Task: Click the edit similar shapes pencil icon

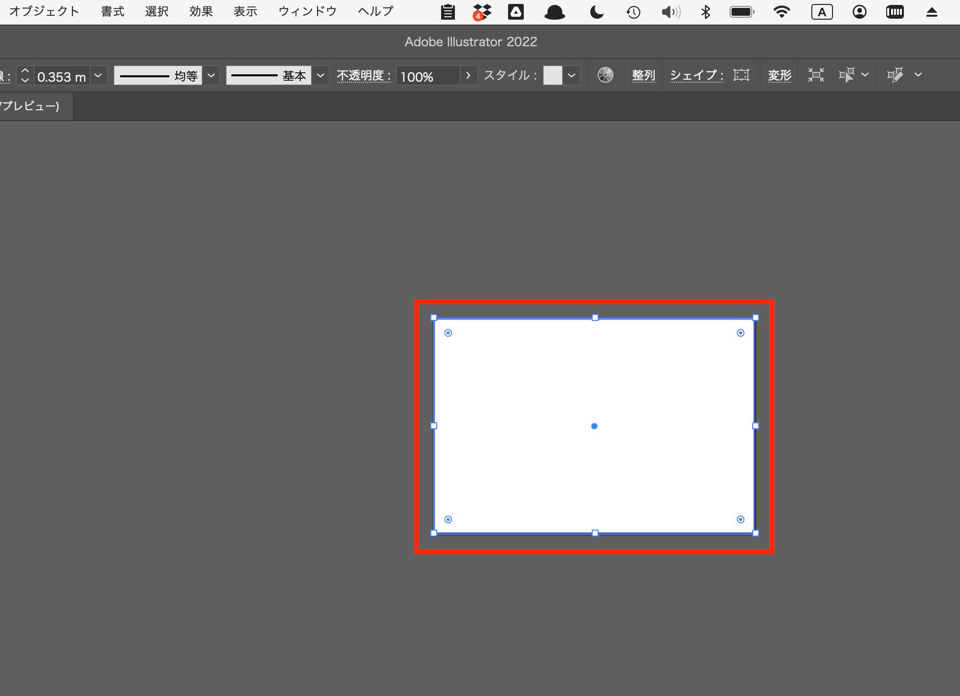Action: (x=895, y=75)
